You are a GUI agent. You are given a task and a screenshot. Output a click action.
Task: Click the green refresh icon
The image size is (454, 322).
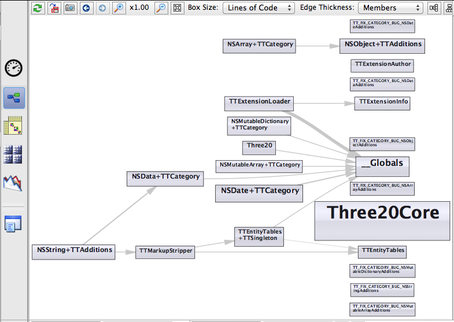point(38,8)
